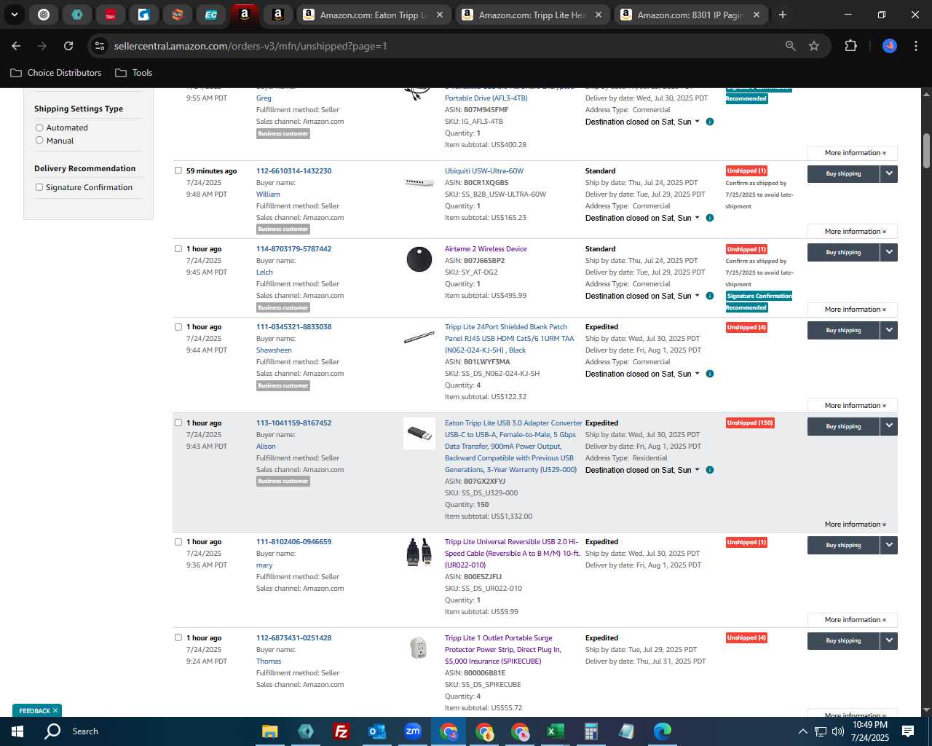The image size is (932, 746).
Task: Open the Chrome profile avatar
Action: tap(890, 46)
